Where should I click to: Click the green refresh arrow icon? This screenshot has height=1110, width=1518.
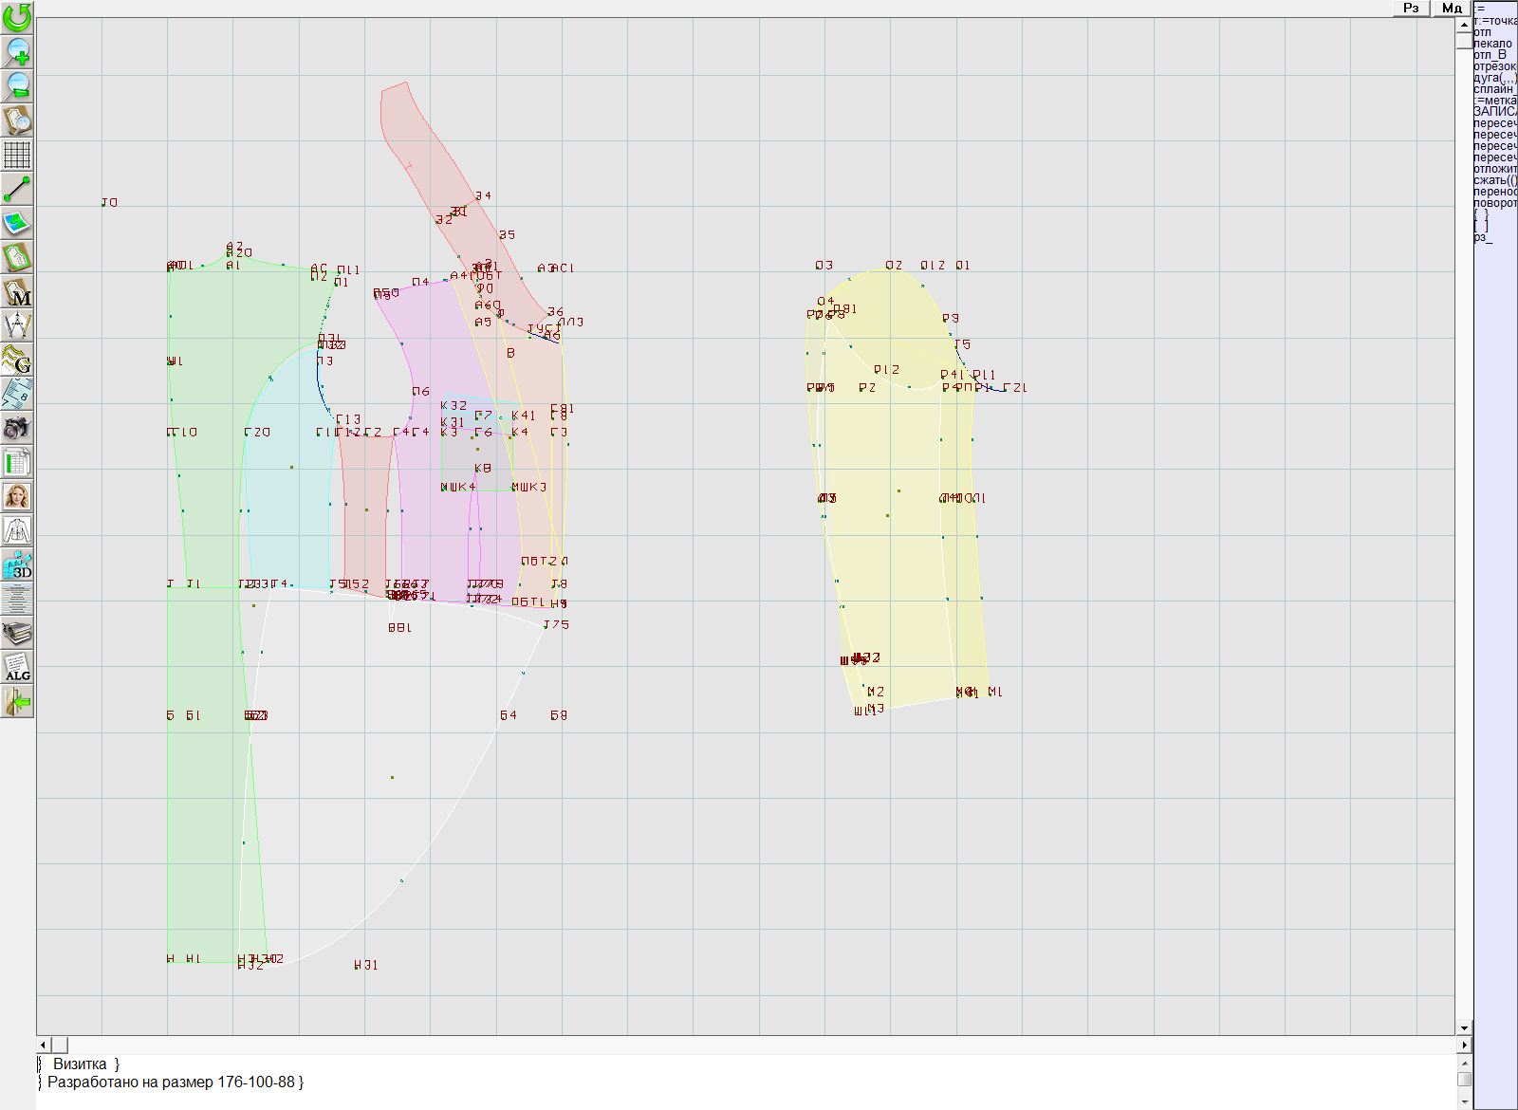17,17
